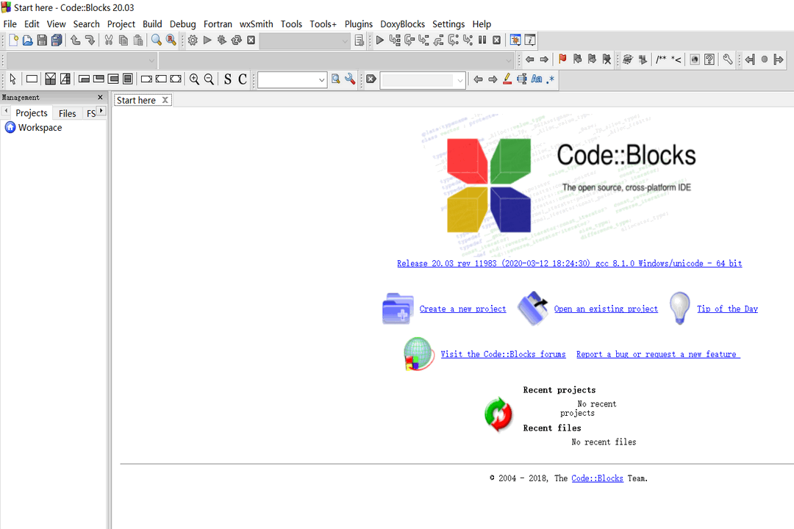Close the Management panel

pos(100,97)
